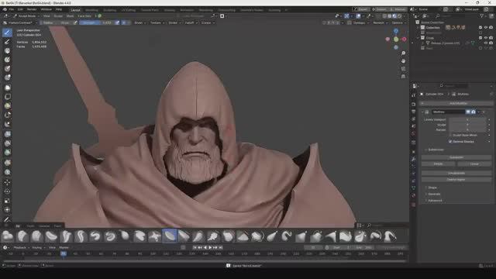This screenshot has height=279, width=496.
Task: Remove the Multires modifier with X
Action: point(484,112)
